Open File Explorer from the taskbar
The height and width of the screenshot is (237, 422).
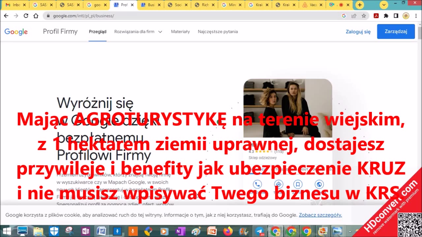(x=38, y=231)
